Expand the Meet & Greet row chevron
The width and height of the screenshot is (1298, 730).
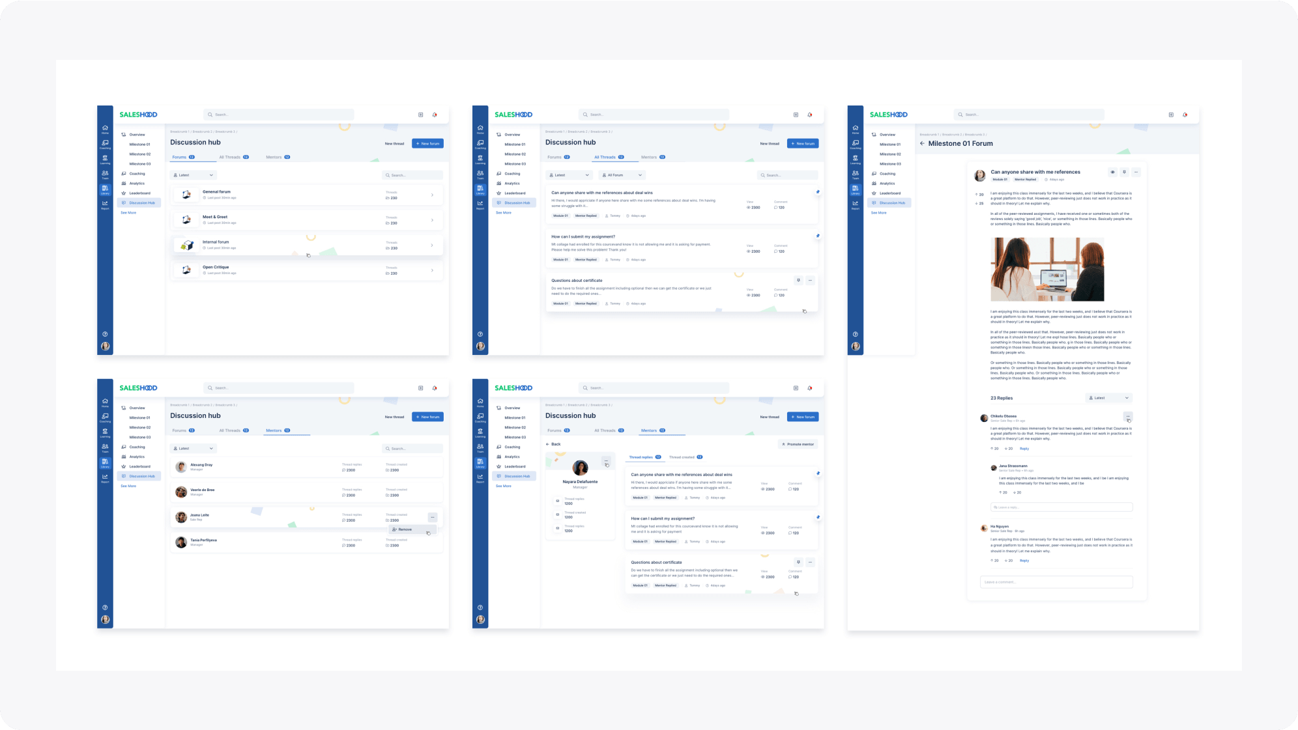(x=432, y=220)
